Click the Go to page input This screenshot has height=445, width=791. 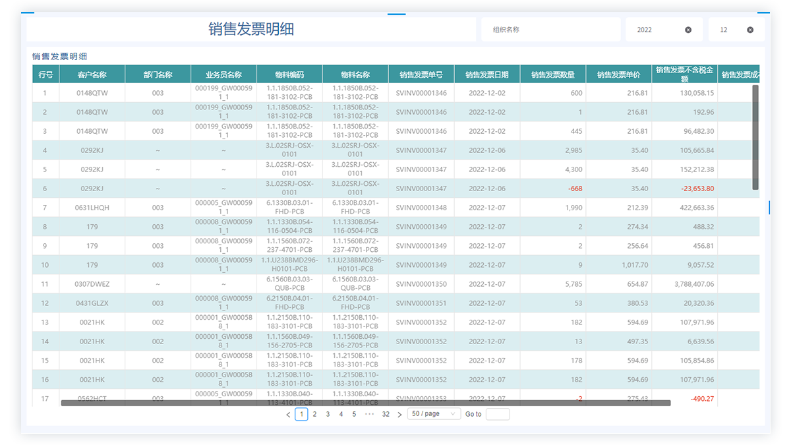pyautogui.click(x=498, y=414)
